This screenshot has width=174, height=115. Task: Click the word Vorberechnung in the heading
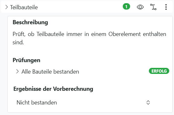coord(73,89)
